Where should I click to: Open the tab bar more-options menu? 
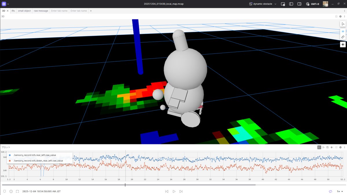[344, 11]
